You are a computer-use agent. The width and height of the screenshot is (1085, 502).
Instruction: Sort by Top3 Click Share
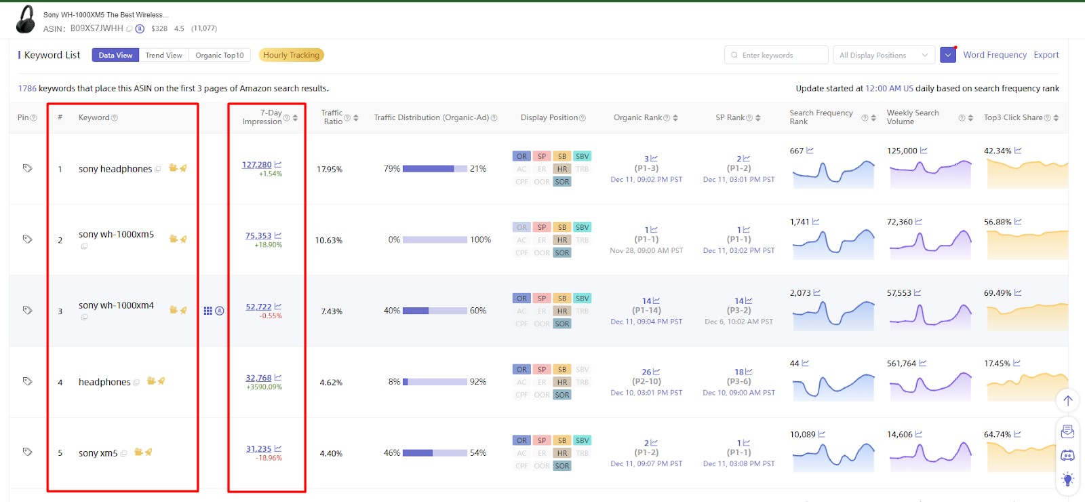pyautogui.click(x=1057, y=118)
